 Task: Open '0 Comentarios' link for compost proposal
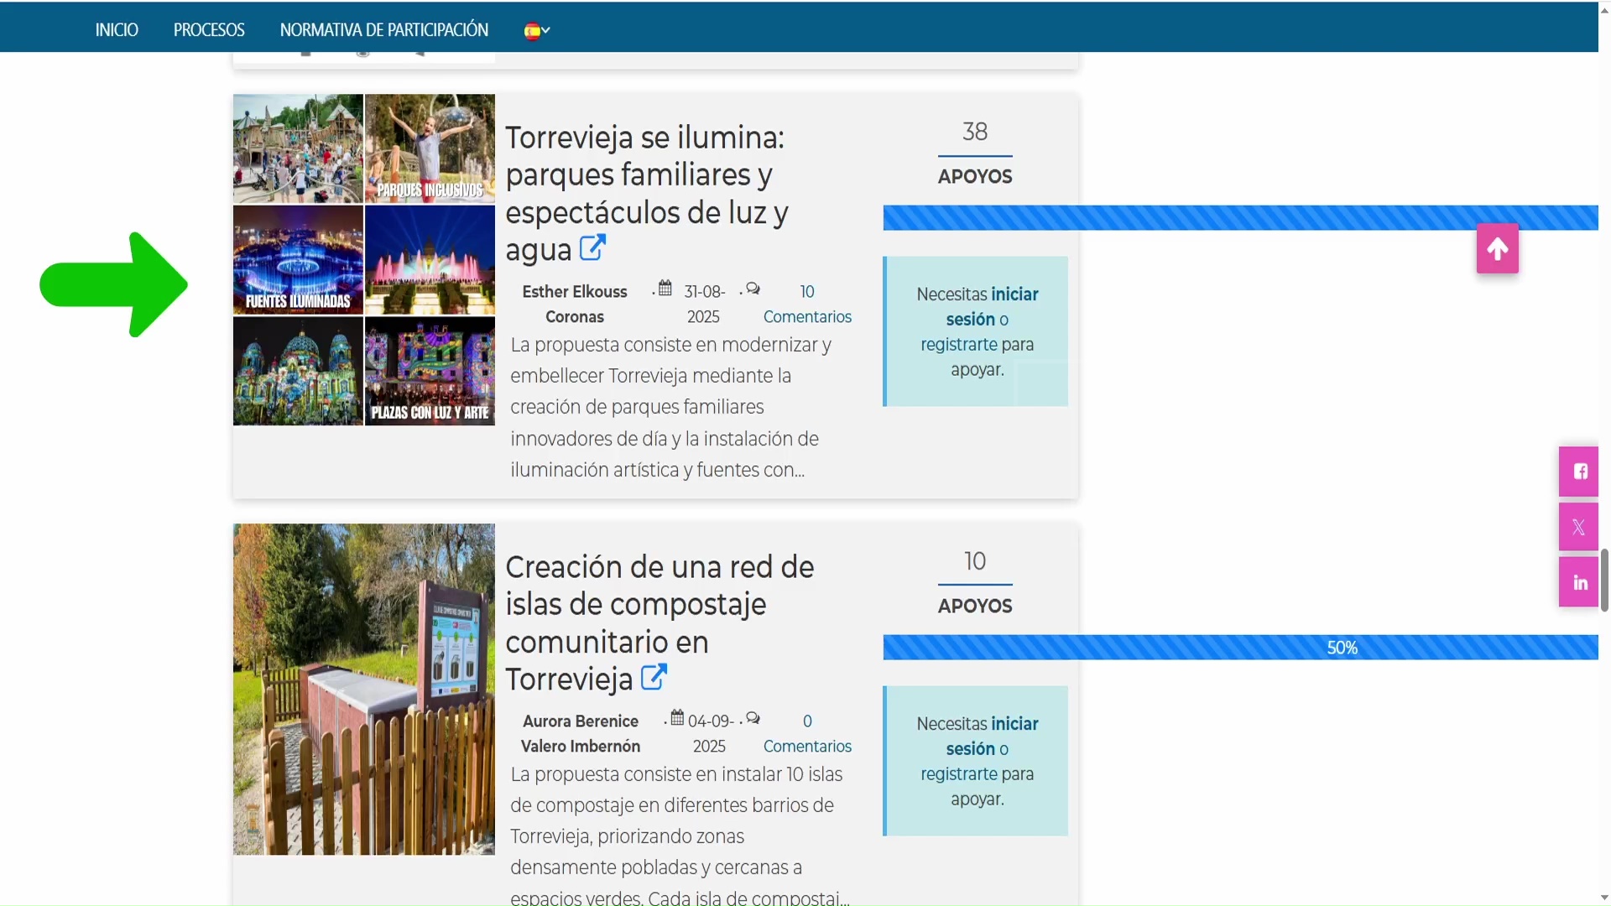[x=806, y=745]
